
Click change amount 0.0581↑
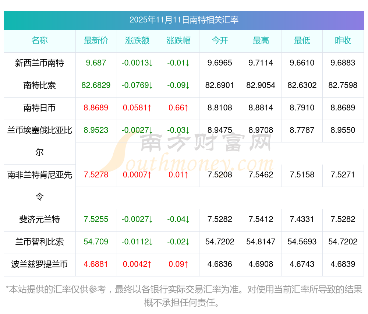tap(137, 108)
